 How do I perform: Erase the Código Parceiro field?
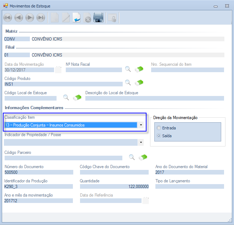[143, 157]
